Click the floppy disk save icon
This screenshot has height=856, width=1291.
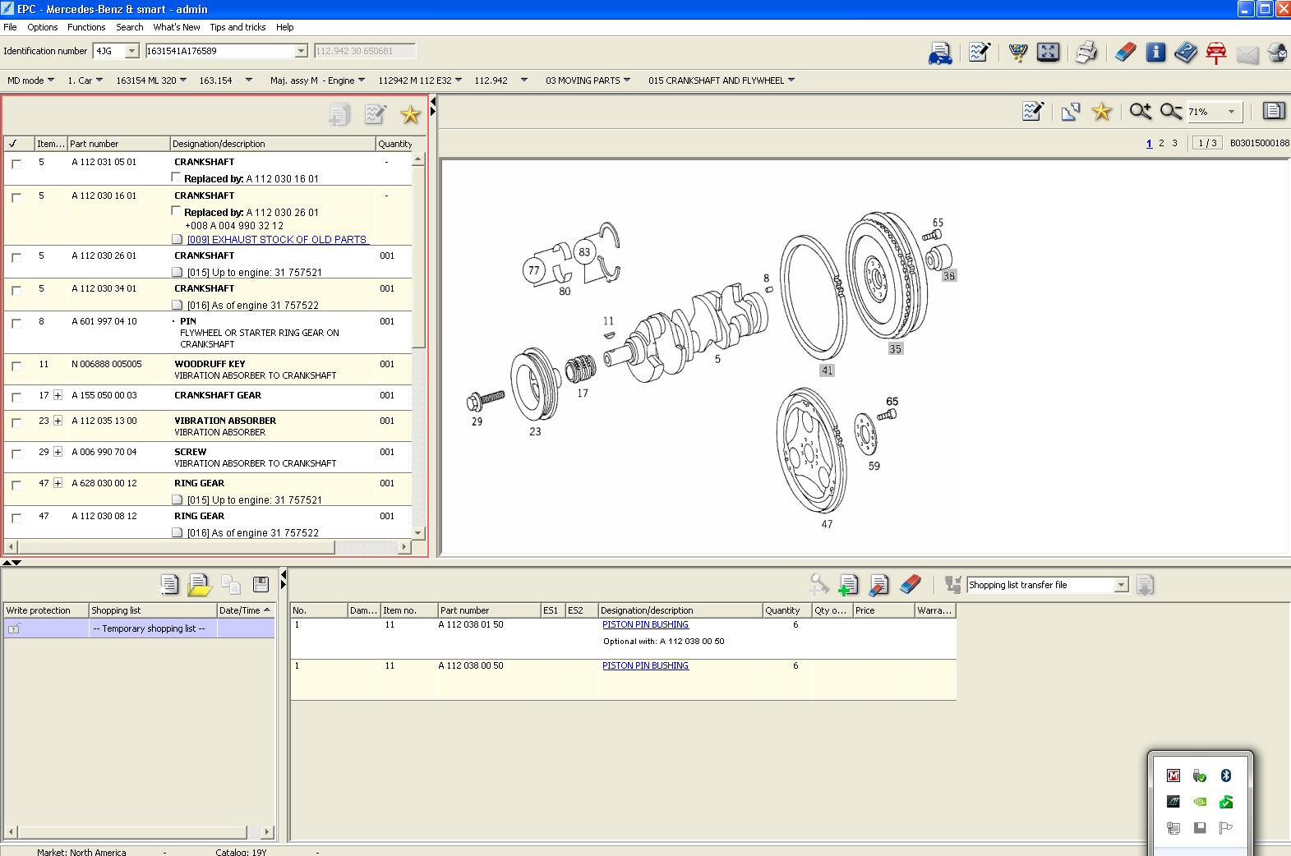(261, 585)
